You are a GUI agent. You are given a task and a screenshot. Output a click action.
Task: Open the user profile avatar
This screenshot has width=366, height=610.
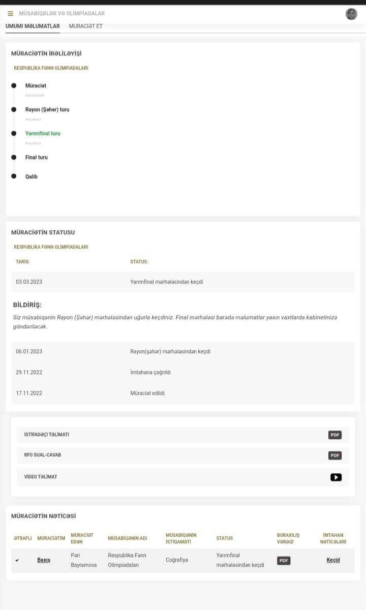tap(351, 14)
